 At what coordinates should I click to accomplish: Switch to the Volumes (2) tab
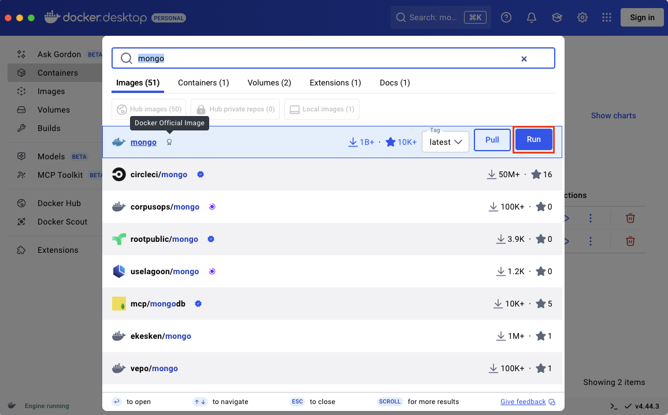(x=269, y=83)
